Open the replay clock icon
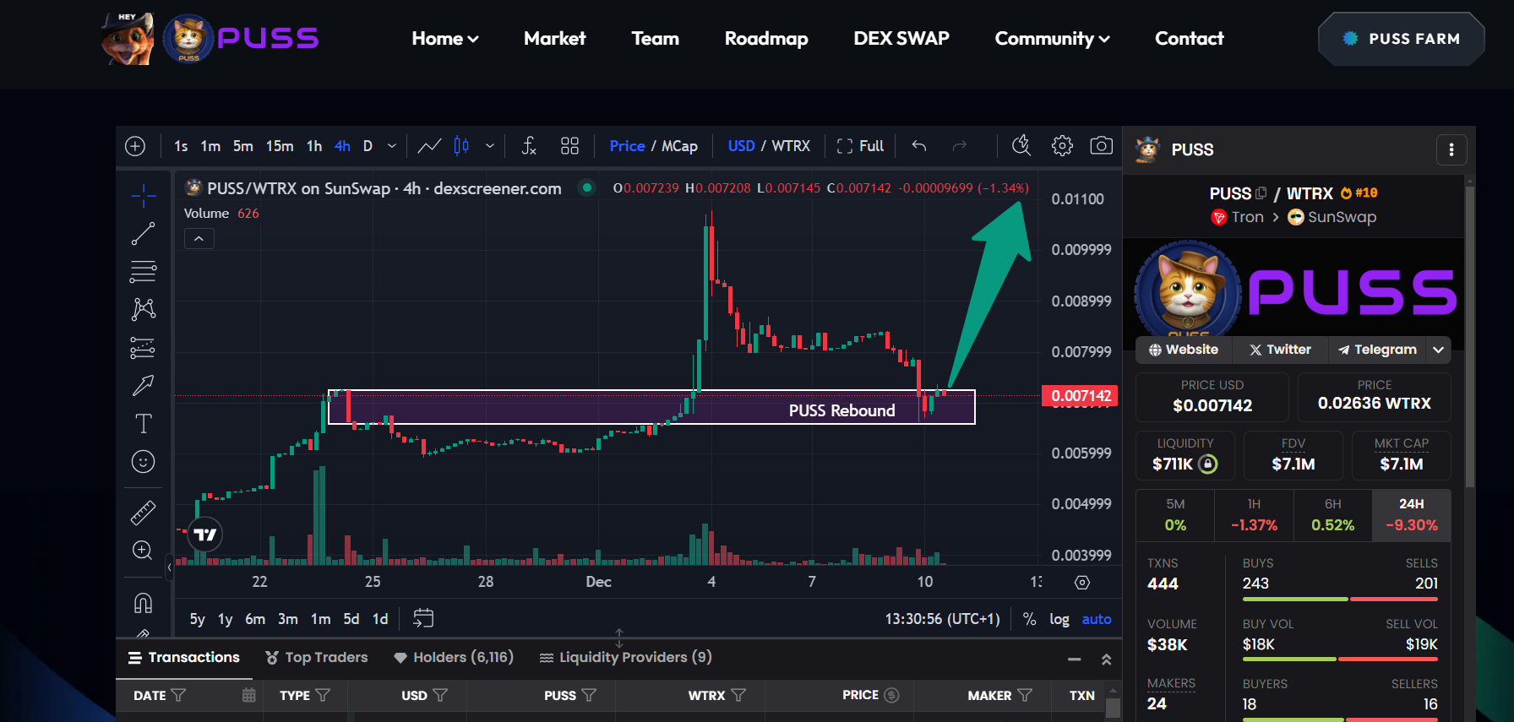The height and width of the screenshot is (722, 1514). pos(1021,146)
